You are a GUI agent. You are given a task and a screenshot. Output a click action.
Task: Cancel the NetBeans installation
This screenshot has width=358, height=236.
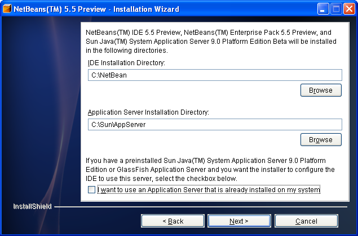coord(306,221)
